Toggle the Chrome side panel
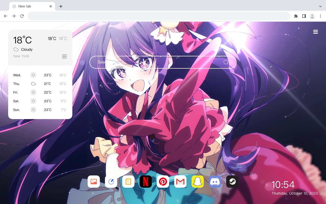Image resolution: width=326 pixels, height=204 pixels. (x=304, y=16)
